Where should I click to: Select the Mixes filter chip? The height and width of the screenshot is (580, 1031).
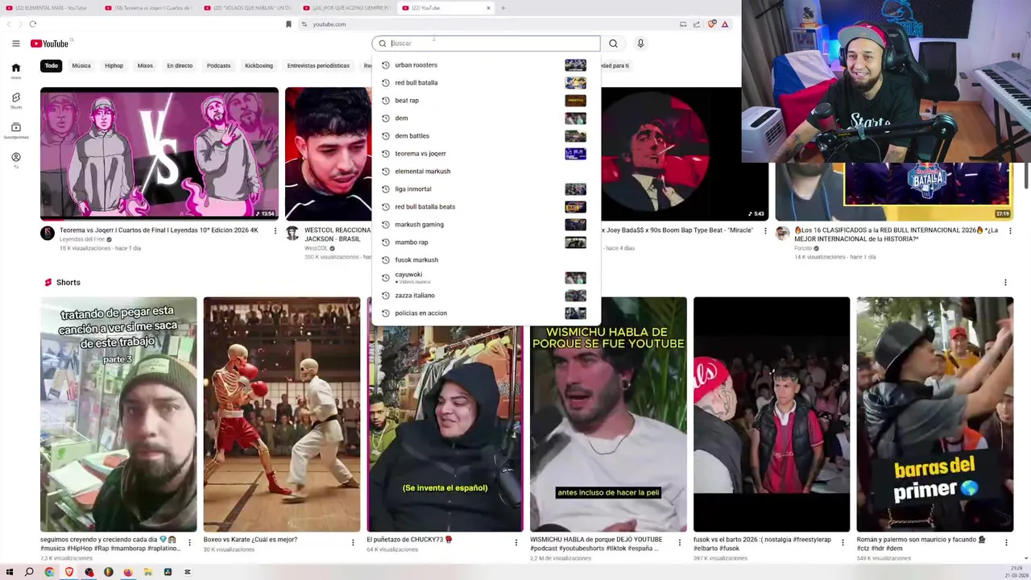pos(145,66)
